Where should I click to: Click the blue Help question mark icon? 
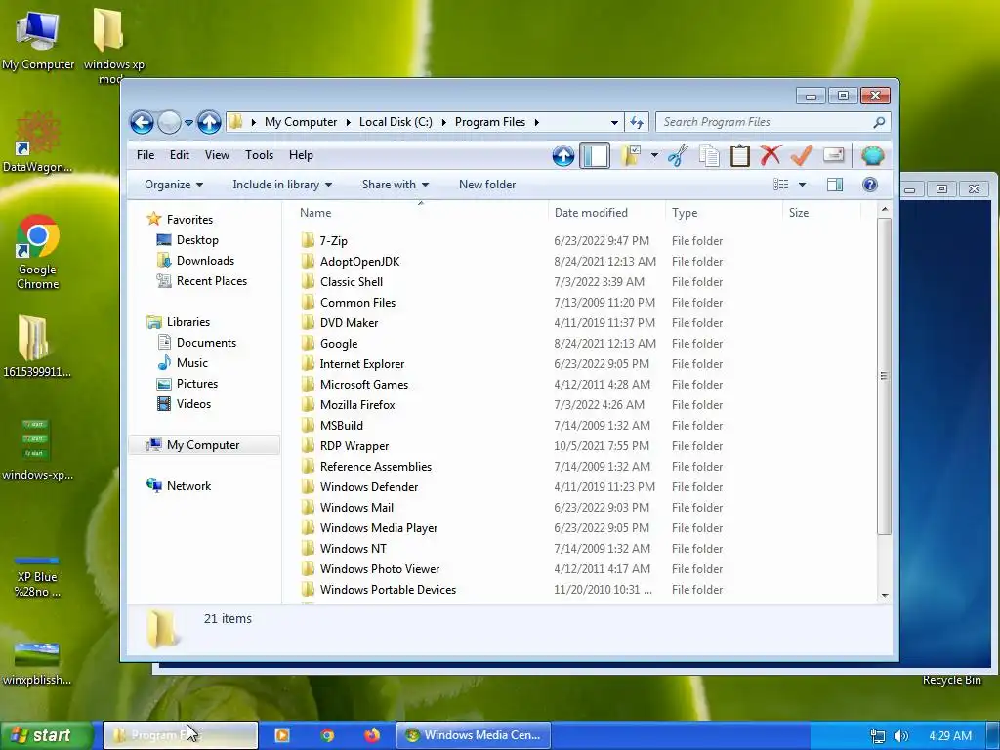point(870,185)
